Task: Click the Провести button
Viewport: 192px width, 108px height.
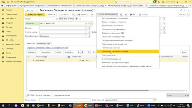Action: coord(65,15)
